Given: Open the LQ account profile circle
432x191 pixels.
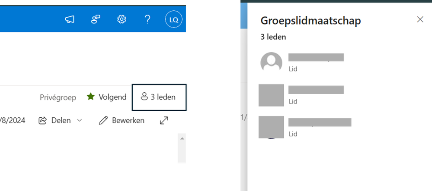Looking at the screenshot, I should 174,19.
